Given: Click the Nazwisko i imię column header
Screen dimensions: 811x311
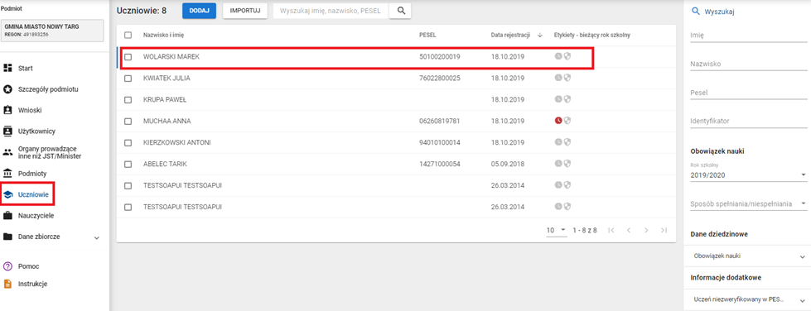Looking at the screenshot, I should 164,35.
